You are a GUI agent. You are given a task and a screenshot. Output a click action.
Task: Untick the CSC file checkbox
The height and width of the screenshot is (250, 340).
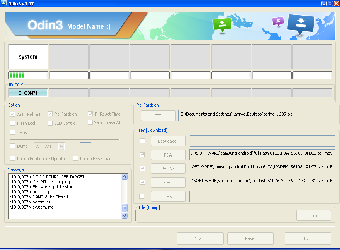[x=142, y=182]
